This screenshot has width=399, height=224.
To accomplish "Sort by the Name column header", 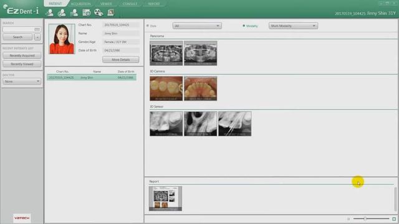I will tap(97, 72).
